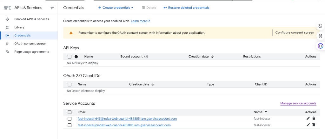The height and width of the screenshot is (139, 325).
Task: Select all service accounts checkbox
Action: 70,112
